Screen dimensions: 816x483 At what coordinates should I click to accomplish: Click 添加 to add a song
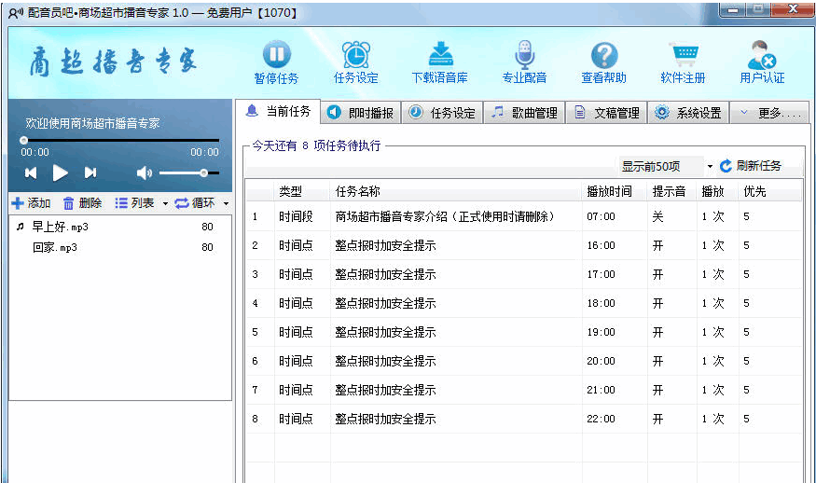(31, 203)
